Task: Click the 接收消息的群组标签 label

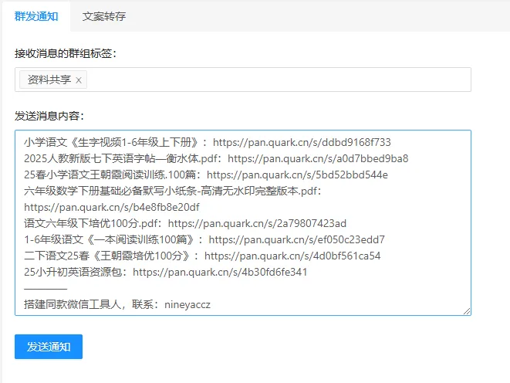Action: point(66,53)
